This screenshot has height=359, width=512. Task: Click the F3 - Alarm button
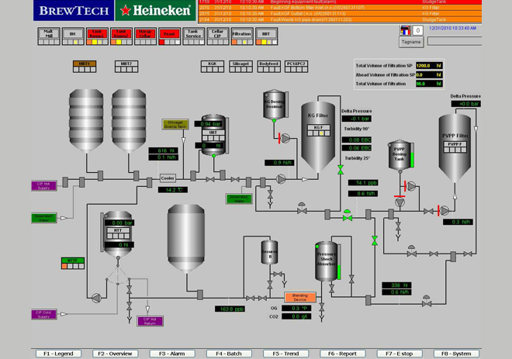click(x=172, y=354)
